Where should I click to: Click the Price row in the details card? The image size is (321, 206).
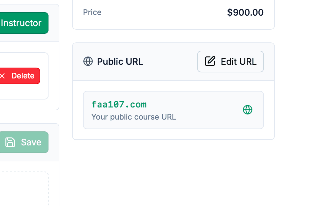pos(173,12)
